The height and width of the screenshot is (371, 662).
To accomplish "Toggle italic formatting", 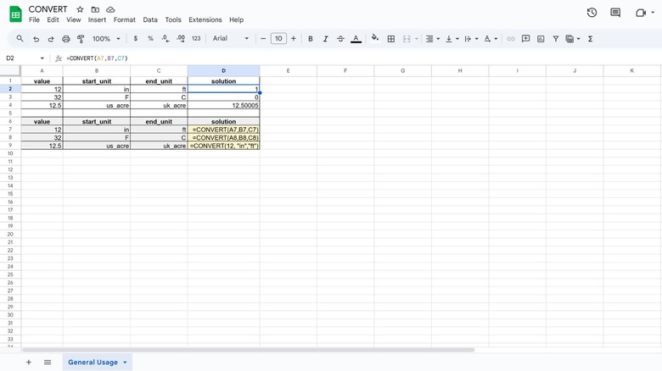I will [325, 39].
